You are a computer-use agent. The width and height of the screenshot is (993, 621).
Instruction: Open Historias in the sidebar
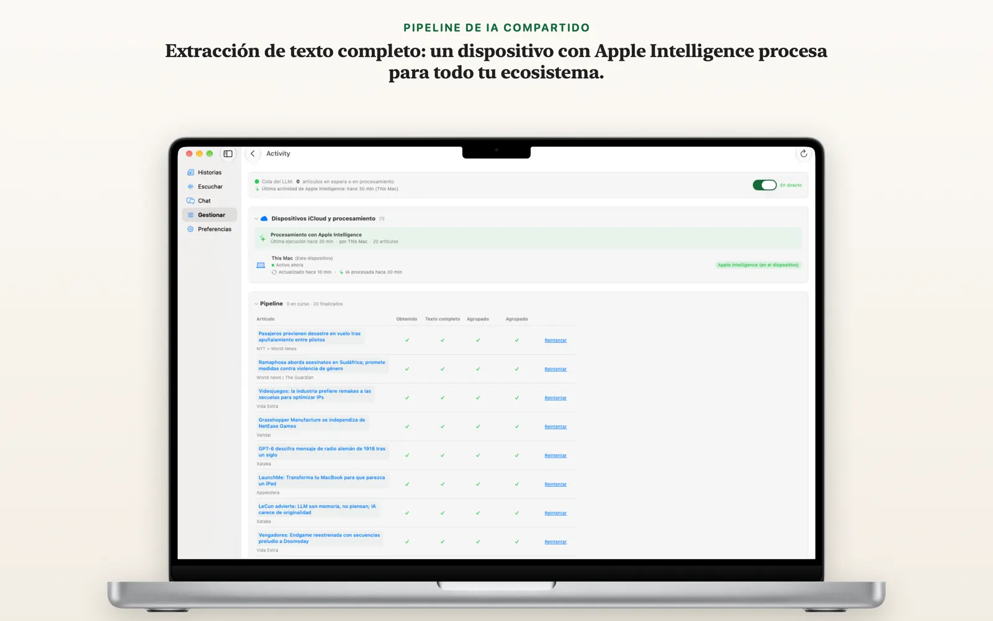210,173
